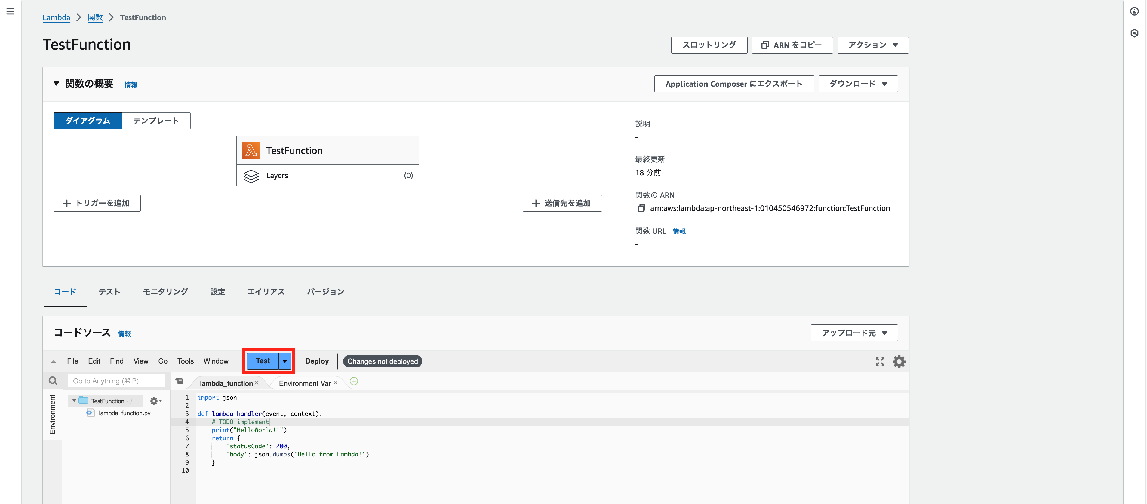
Task: Open the info panel icon at the top right
Action: click(1134, 11)
